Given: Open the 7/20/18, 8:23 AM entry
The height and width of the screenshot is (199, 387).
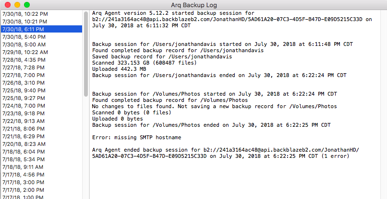Looking at the screenshot, I should [41, 144].
